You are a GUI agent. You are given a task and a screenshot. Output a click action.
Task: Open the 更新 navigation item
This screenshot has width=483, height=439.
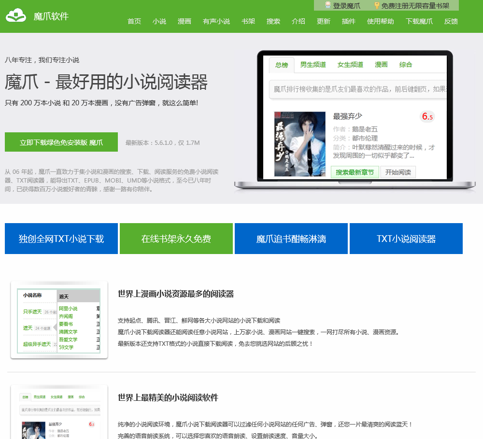324,21
